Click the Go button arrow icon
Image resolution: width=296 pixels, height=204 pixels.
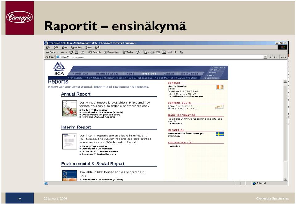click(271, 57)
